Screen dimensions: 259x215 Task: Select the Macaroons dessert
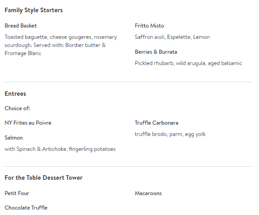point(148,193)
